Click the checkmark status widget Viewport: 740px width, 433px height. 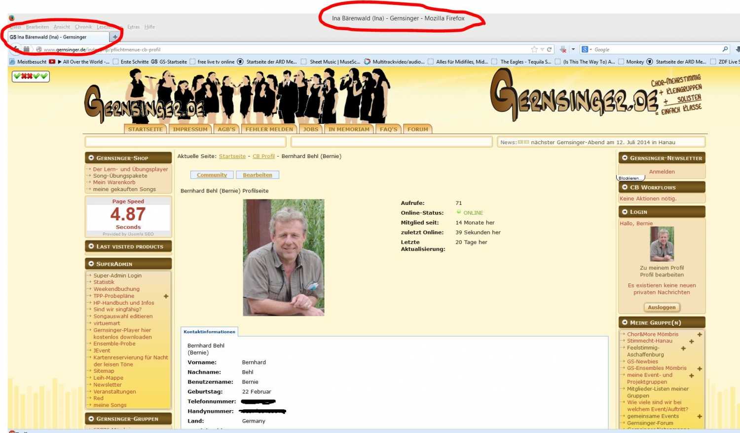(31, 76)
